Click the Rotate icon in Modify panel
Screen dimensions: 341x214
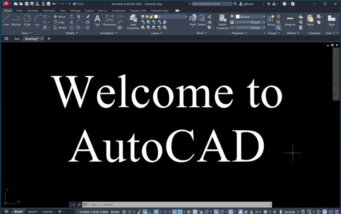71,17
